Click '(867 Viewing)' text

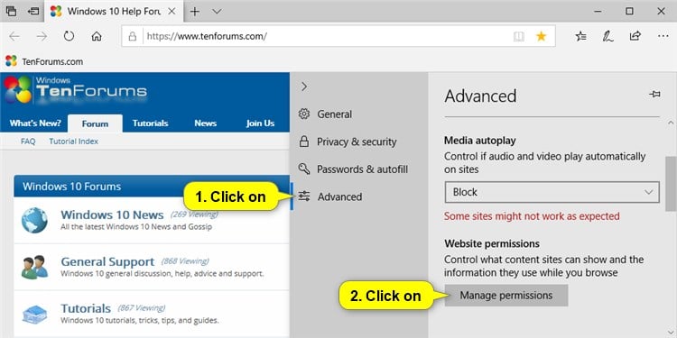coord(141,308)
